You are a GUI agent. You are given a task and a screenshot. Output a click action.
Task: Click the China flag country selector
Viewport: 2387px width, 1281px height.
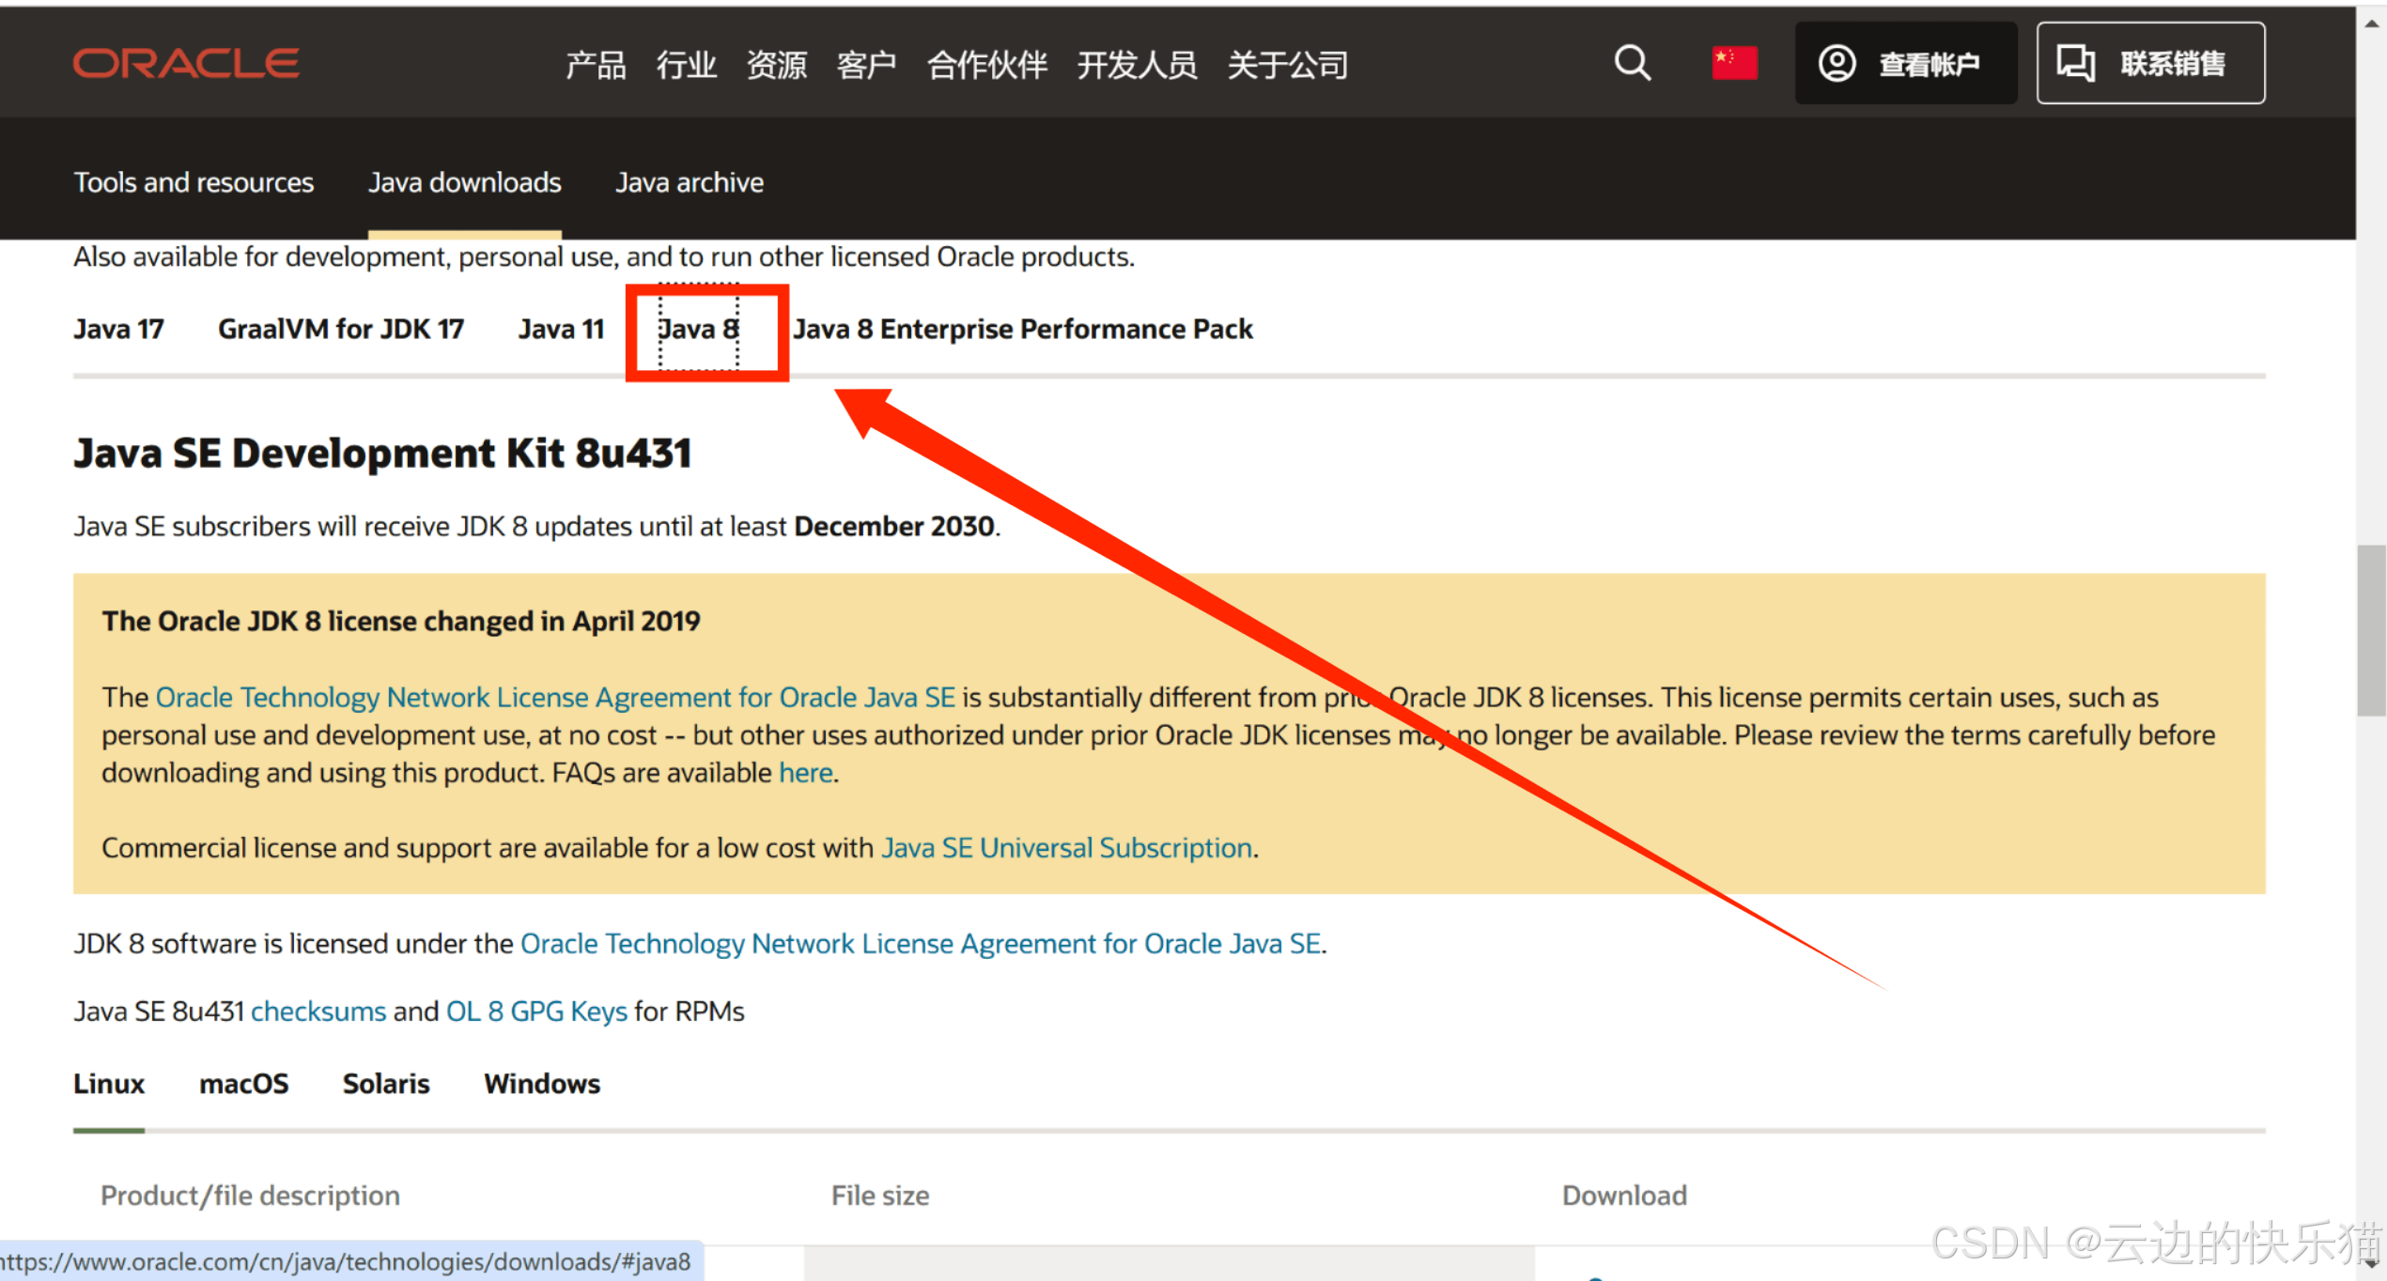[1734, 63]
